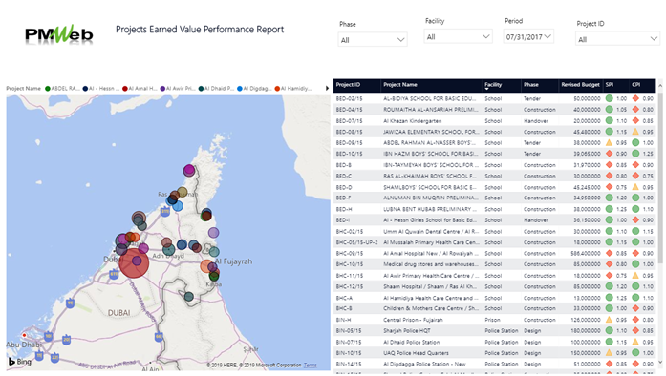Click Projects Earned Value Performance Report title

(200, 30)
